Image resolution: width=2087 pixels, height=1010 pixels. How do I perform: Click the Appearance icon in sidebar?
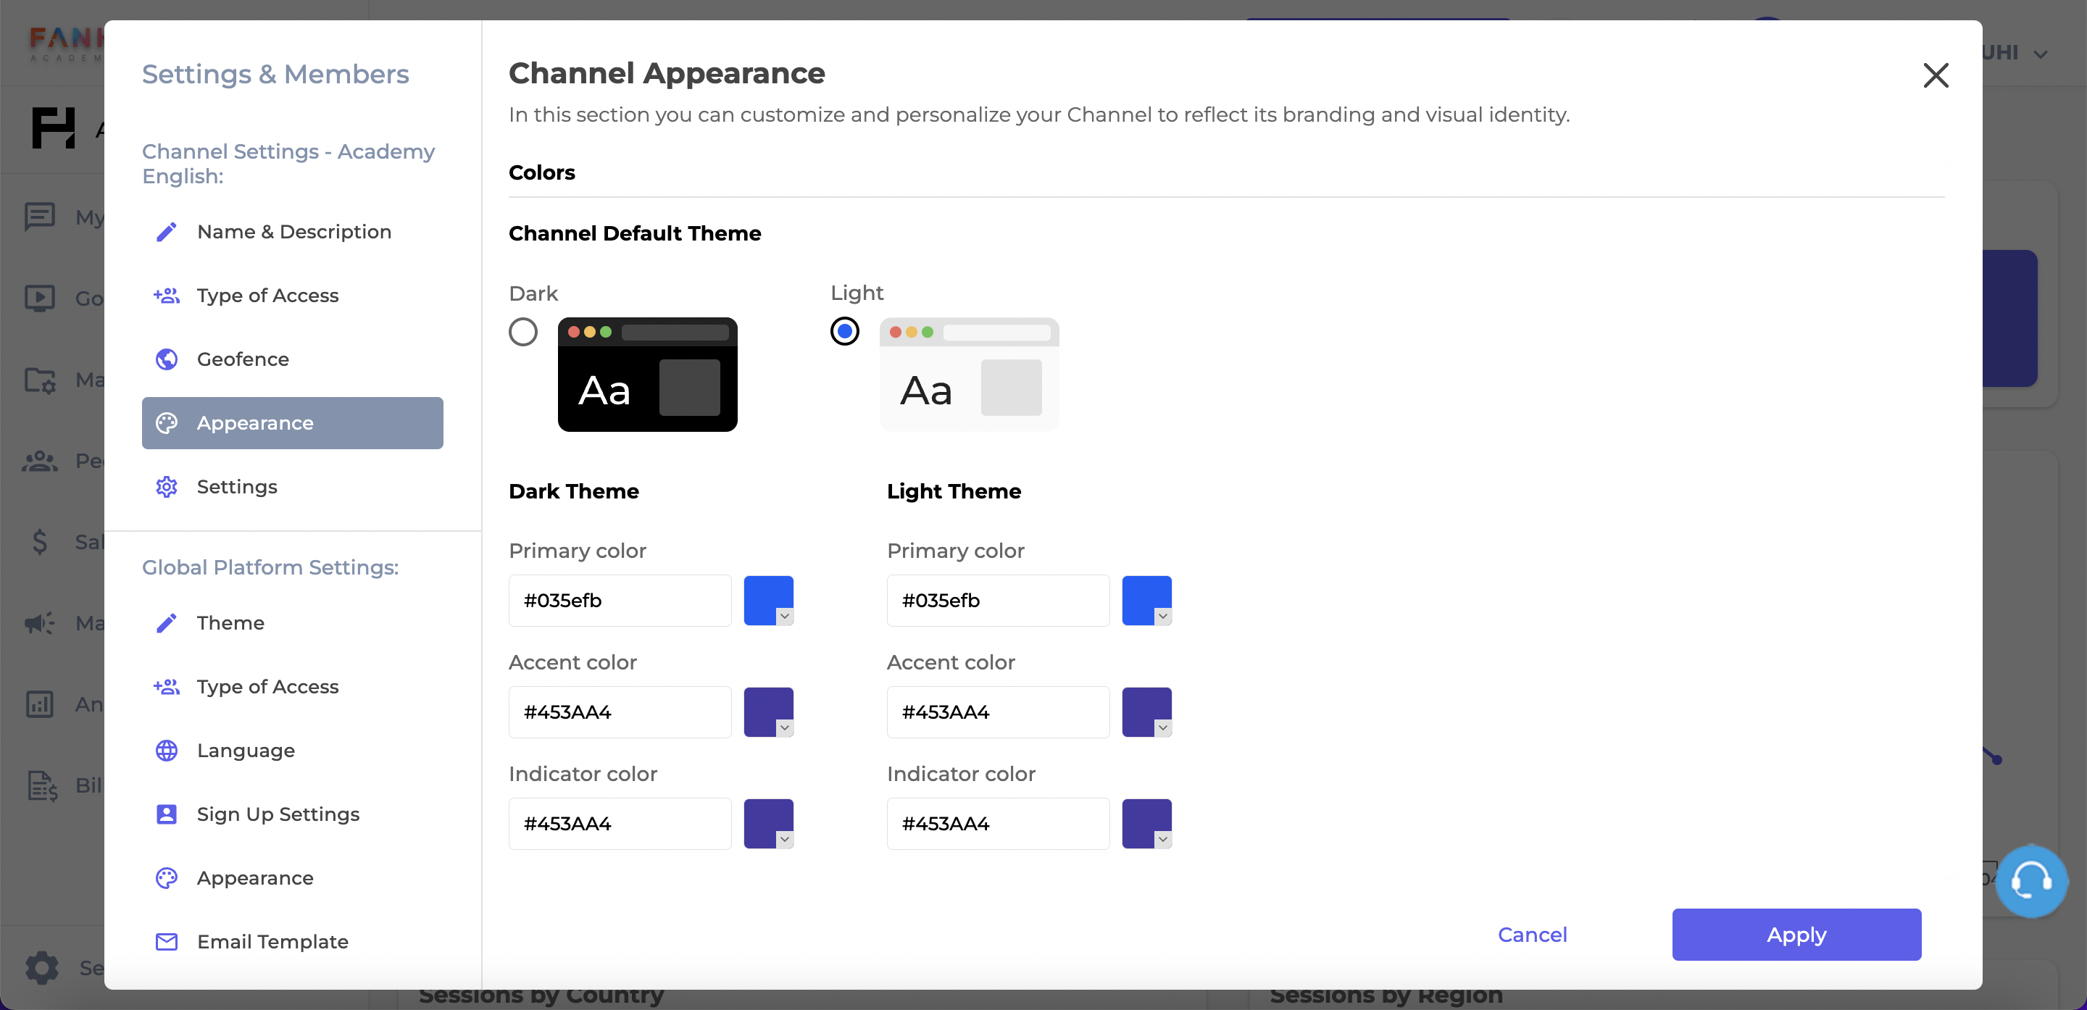(x=167, y=422)
